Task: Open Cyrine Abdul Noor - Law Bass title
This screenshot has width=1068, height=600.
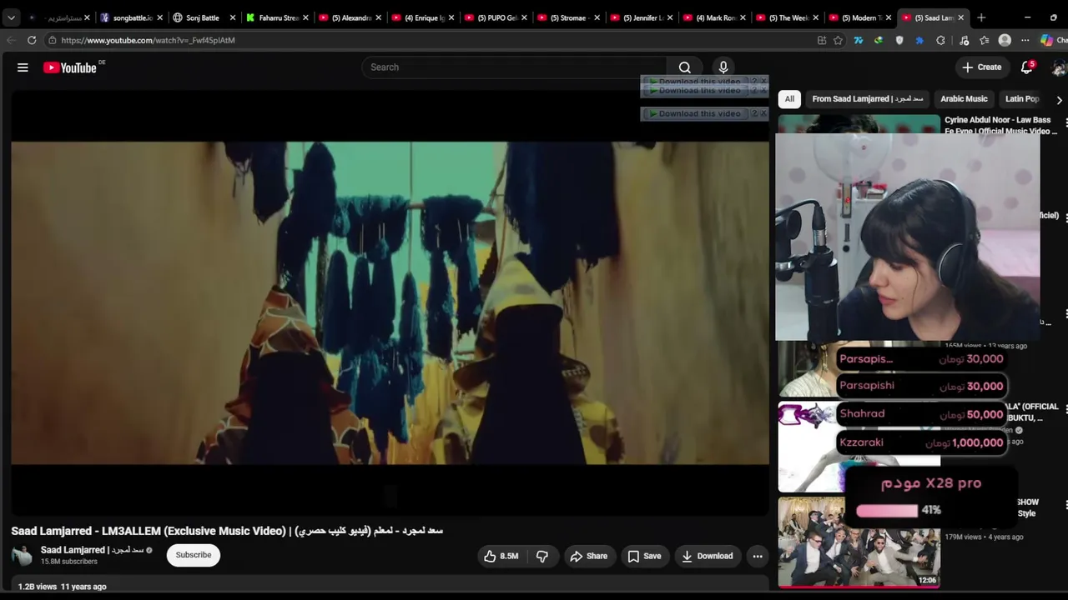Action: point(1000,126)
